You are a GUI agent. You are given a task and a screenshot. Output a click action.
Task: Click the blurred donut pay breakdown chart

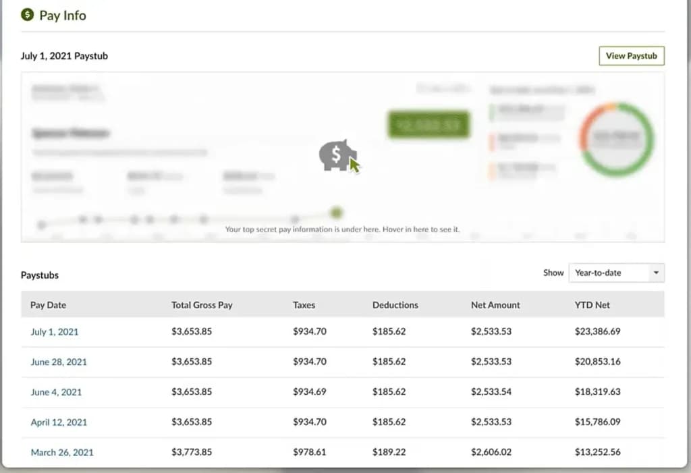617,139
